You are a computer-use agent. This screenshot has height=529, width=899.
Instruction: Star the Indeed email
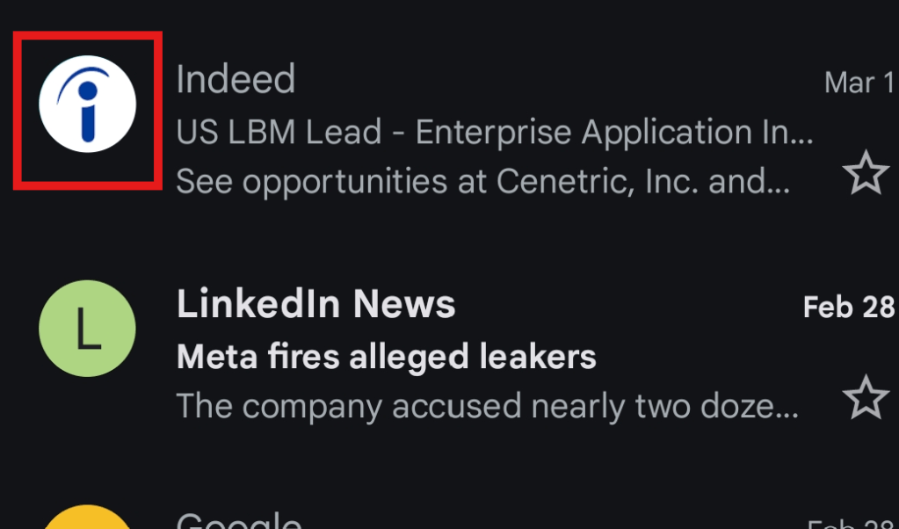[x=866, y=173]
